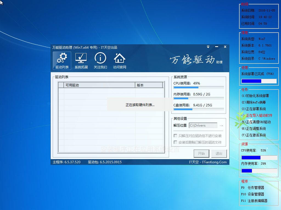Click the 开始 button
Screen dimensions: 281x210
click(x=201, y=154)
